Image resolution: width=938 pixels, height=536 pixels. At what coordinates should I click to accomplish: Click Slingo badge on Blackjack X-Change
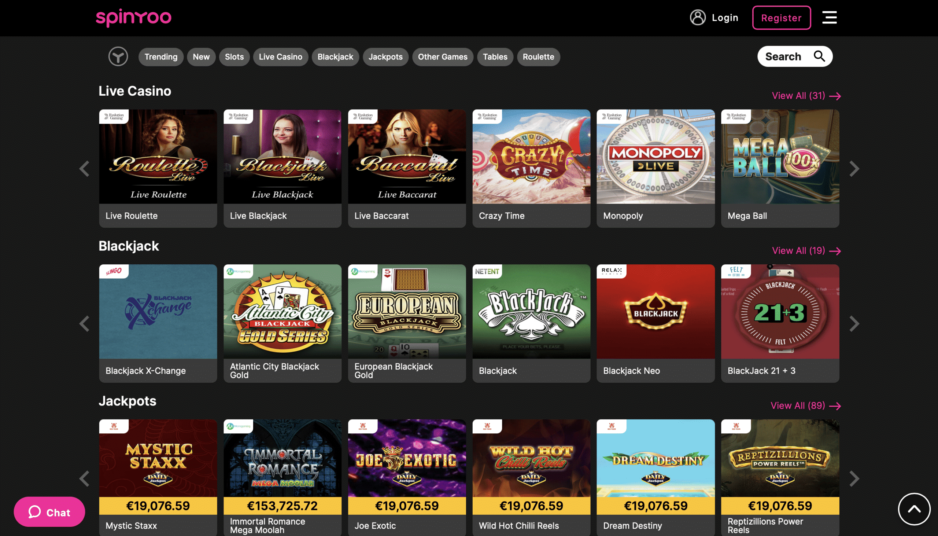point(114,271)
